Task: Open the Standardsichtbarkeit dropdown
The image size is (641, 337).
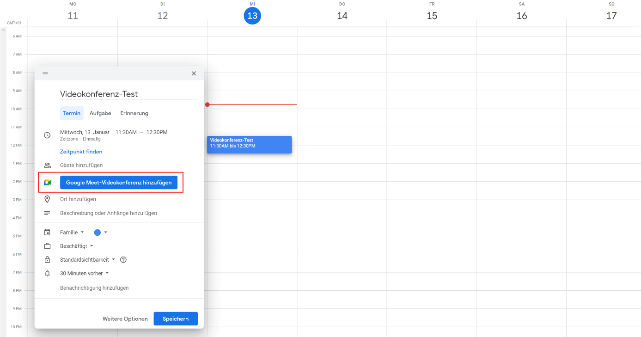Action: click(x=88, y=260)
